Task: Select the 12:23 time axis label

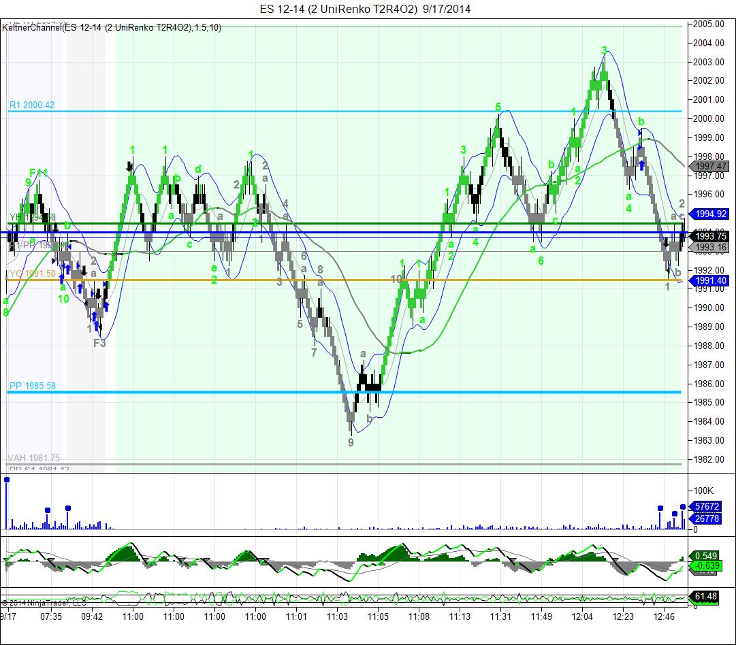Action: [x=623, y=616]
